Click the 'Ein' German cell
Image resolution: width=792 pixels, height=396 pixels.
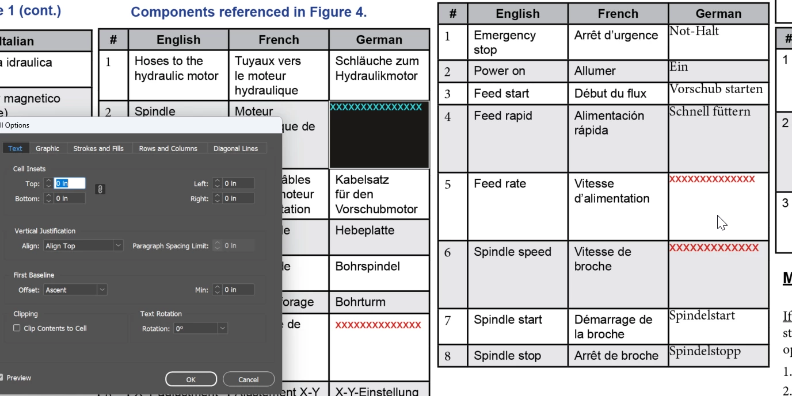pyautogui.click(x=718, y=71)
